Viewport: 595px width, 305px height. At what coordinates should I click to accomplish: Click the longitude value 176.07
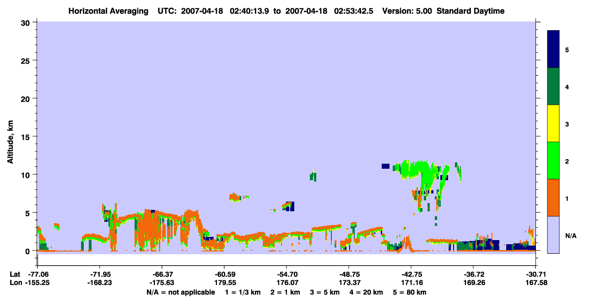[287, 283]
